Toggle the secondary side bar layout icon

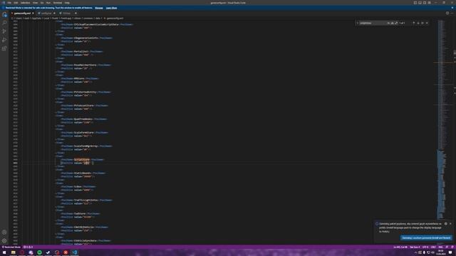pyautogui.click(x=425, y=3)
